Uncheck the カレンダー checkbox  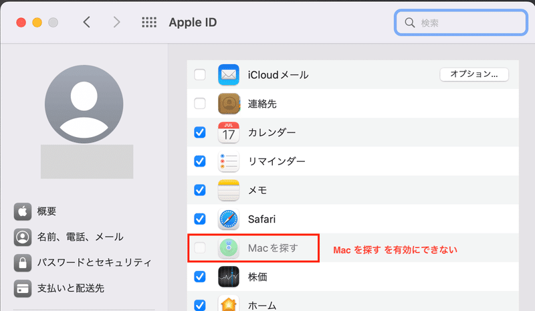199,132
